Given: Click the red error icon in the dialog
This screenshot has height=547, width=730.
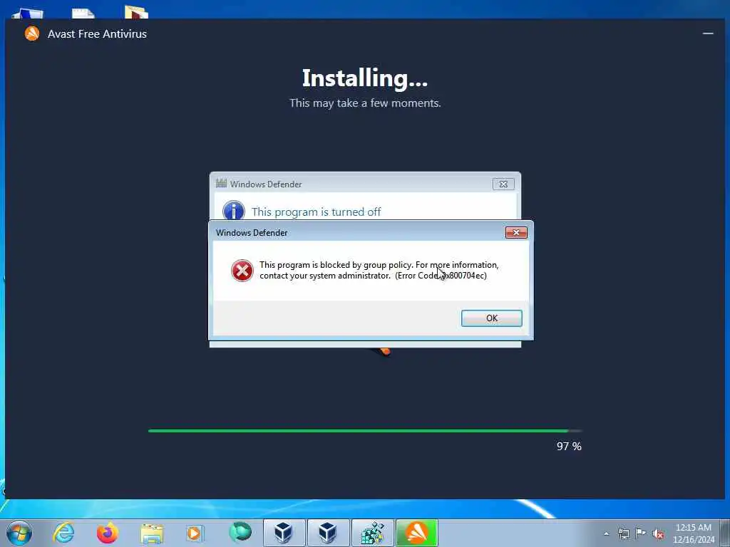Looking at the screenshot, I should [x=242, y=271].
